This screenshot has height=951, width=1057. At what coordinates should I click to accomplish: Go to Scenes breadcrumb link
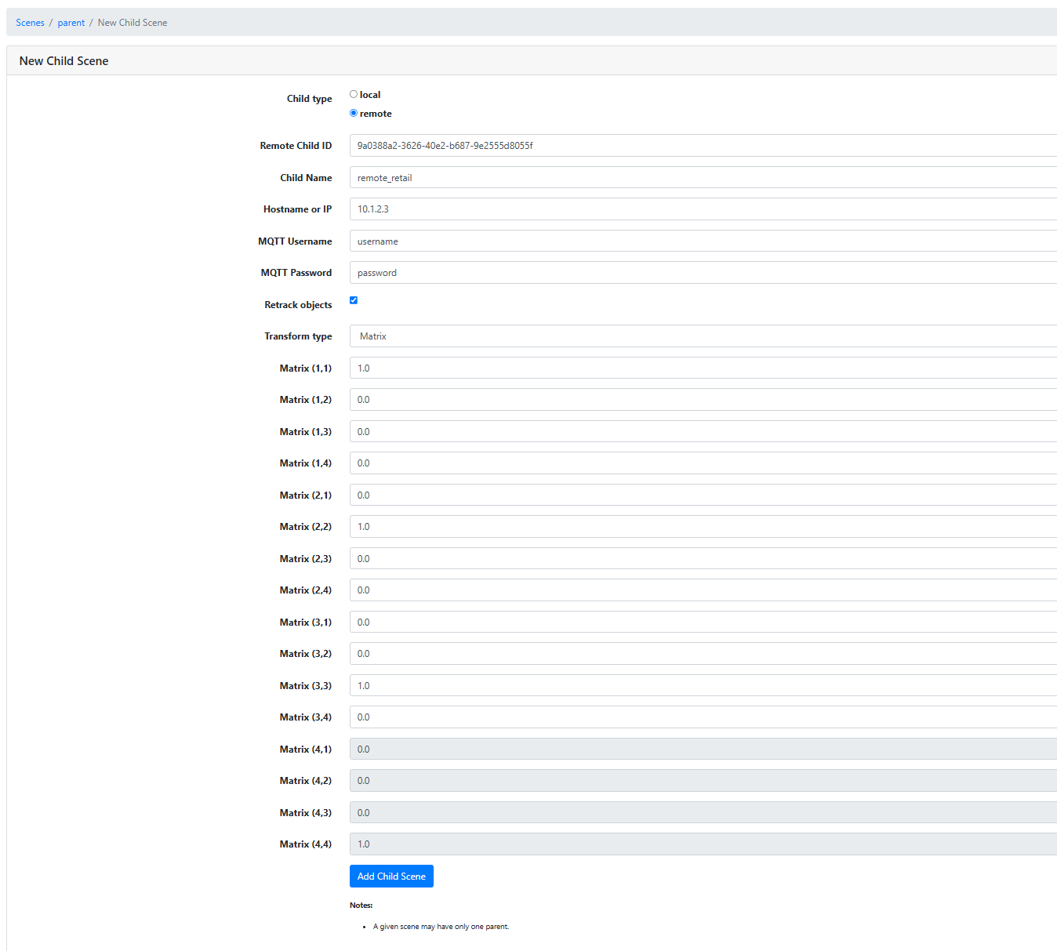[30, 23]
